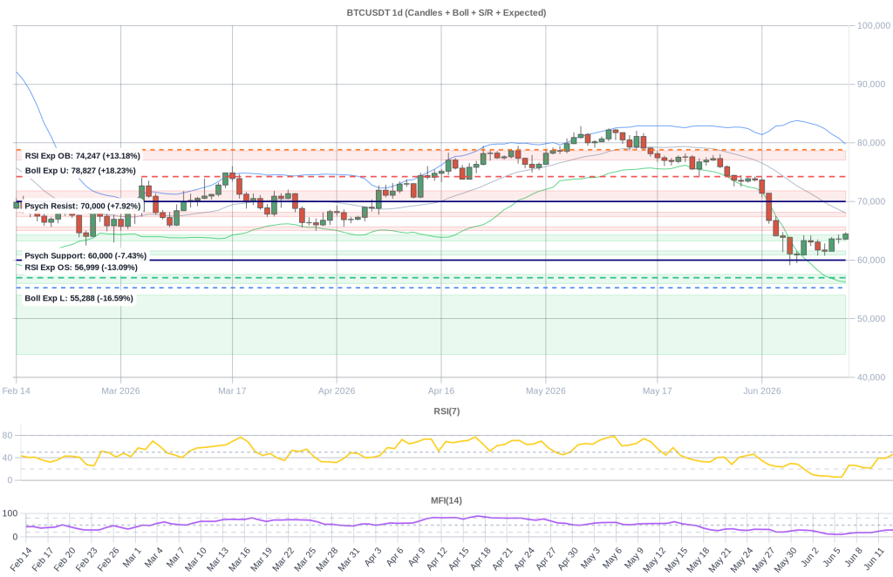Click the 40,000 price axis label
The height and width of the screenshot is (577, 893).
pyautogui.click(x=871, y=377)
